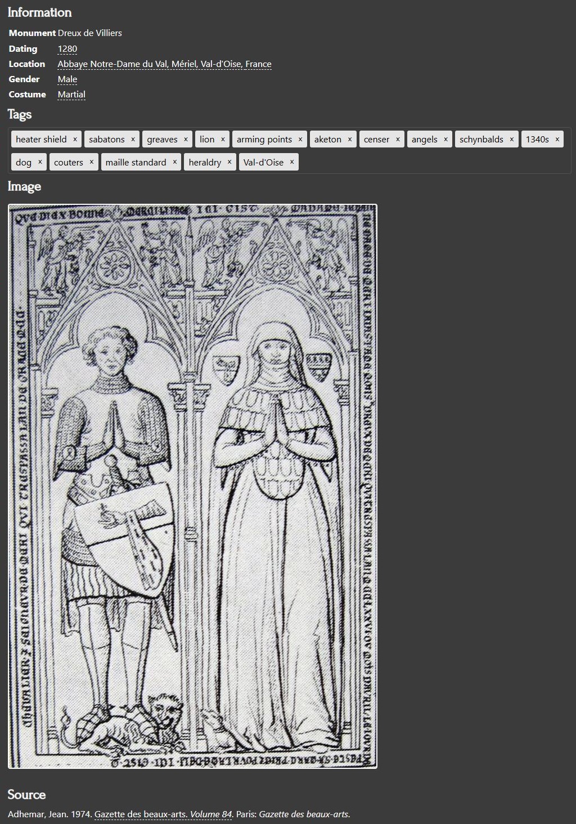Remove the 'heater shield' tag
The image size is (576, 824).
click(x=75, y=140)
